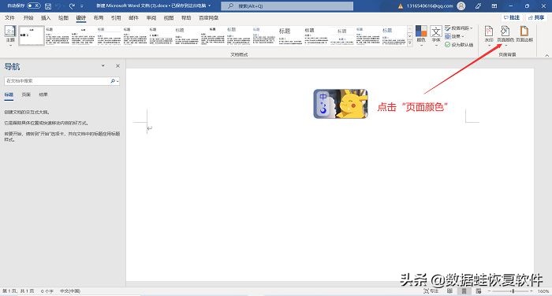Viewport: 552px width, 296px height.
Task: Click the pen icon in title bar
Action: click(478, 6)
